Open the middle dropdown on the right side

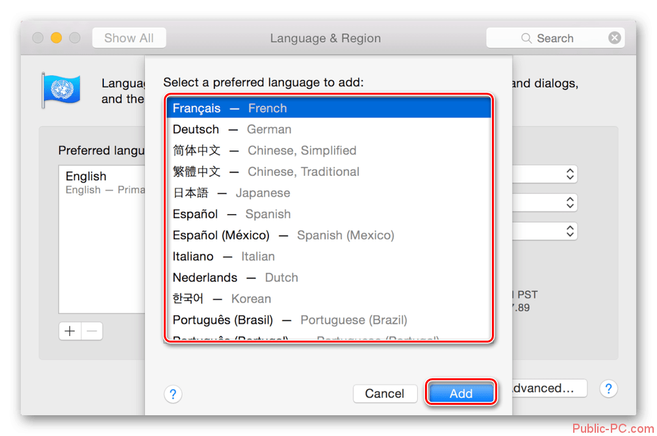(569, 202)
